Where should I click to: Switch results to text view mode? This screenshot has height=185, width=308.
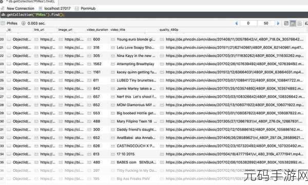click(x=300, y=24)
